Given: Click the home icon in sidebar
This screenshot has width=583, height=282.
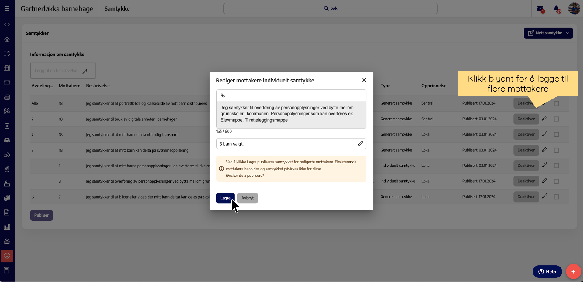Looking at the screenshot, I should click(x=7, y=39).
